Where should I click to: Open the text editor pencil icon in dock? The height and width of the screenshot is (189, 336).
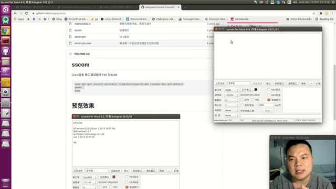[x=6, y=113]
